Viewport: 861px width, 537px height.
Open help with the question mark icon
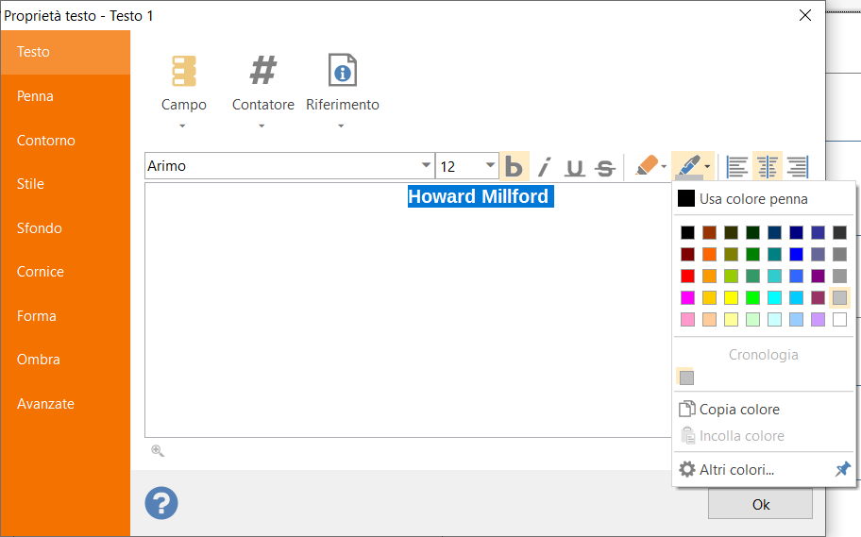[161, 503]
